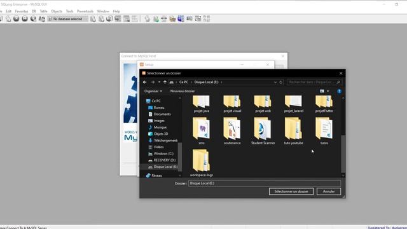Expand the chevron after Disque Local (E:) in the path
This screenshot has height=229, width=407.
221,82
